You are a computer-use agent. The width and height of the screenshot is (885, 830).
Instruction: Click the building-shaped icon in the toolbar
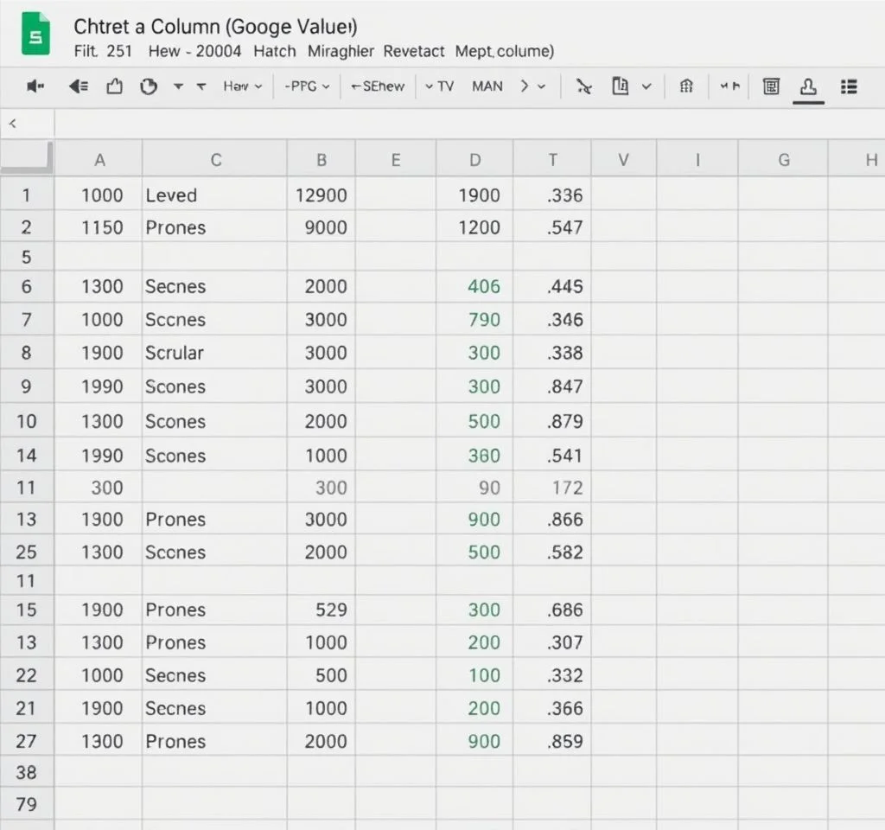coord(686,86)
